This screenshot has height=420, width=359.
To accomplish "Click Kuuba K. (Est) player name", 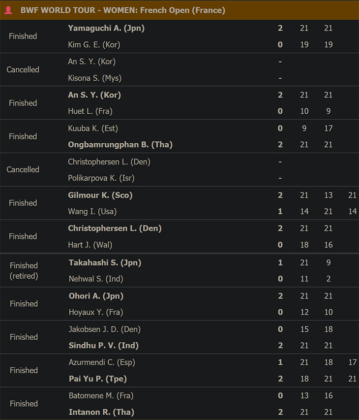I will click(x=93, y=129).
